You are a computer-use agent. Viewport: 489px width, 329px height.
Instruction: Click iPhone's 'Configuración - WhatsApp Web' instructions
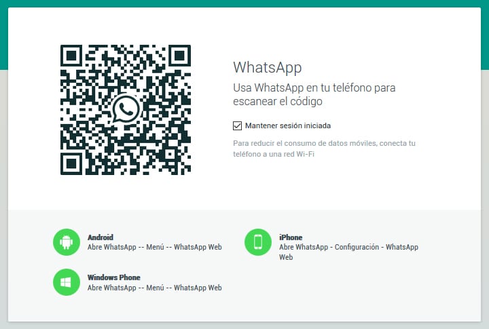pos(348,252)
